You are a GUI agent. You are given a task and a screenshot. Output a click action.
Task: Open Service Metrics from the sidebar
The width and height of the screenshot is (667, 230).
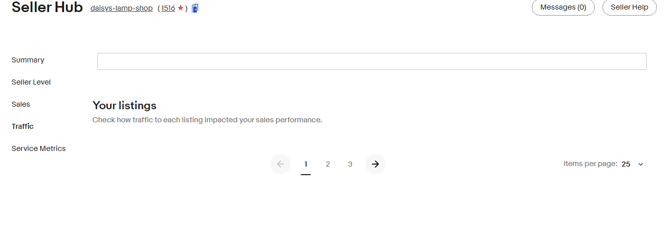click(39, 148)
